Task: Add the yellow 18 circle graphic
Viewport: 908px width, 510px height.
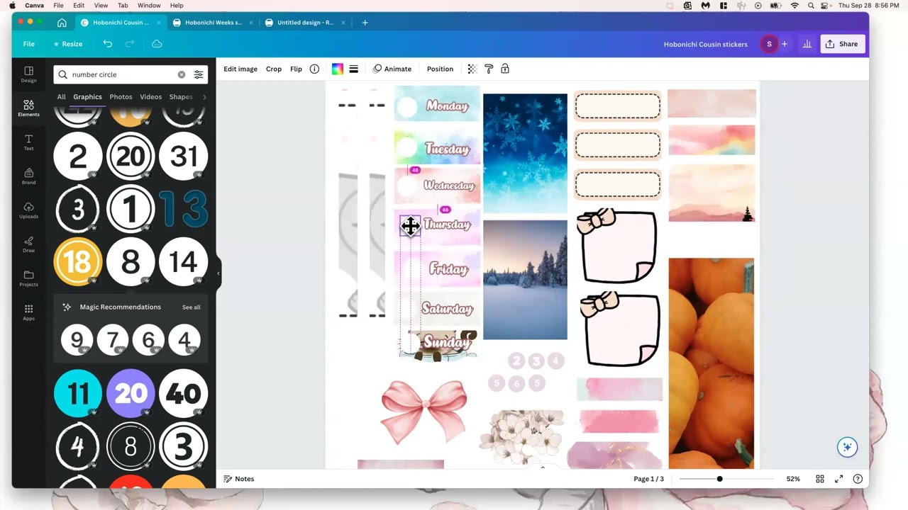Action: coord(77,261)
